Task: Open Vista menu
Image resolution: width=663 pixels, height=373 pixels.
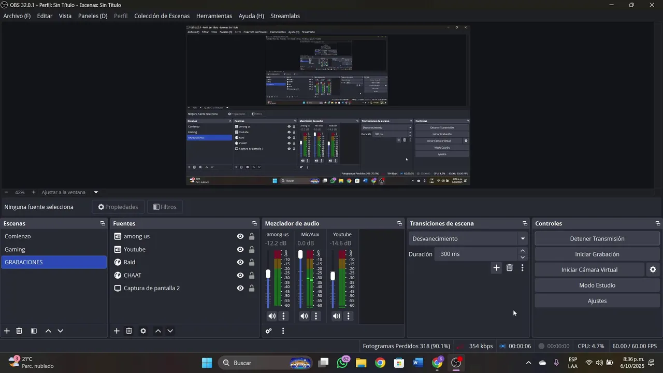Action: pyautogui.click(x=65, y=16)
